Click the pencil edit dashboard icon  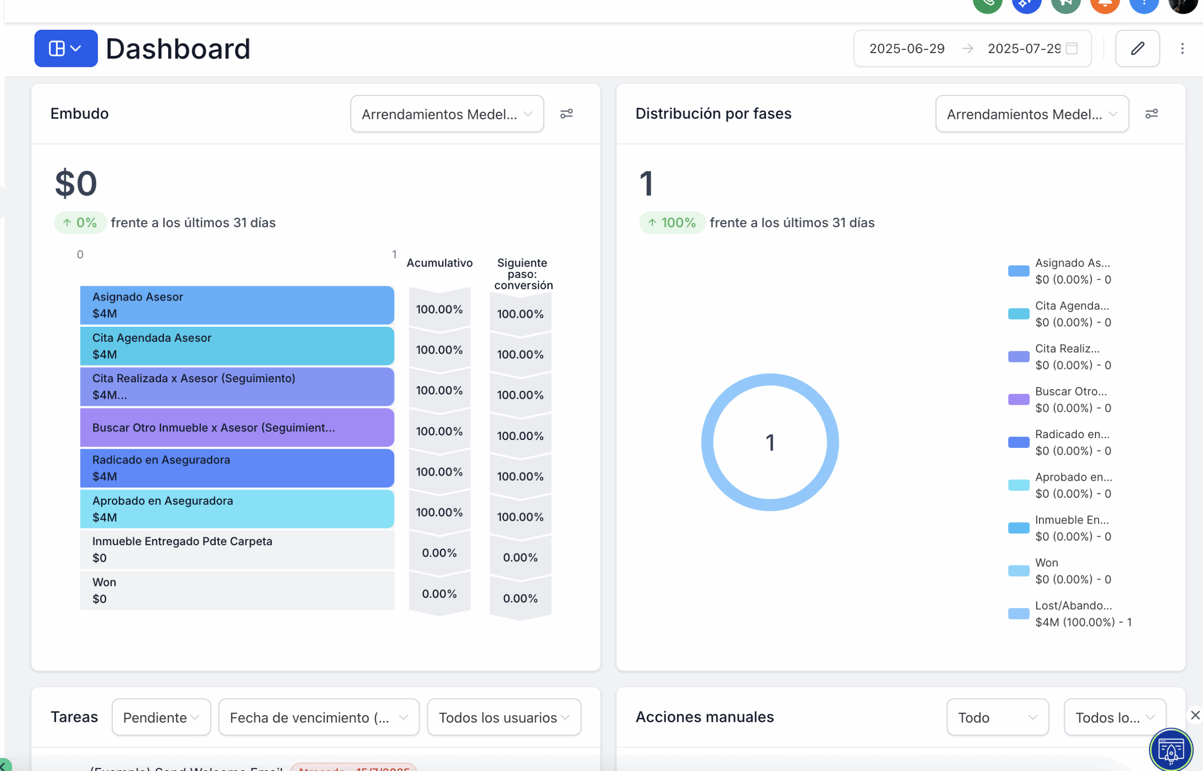pos(1137,48)
